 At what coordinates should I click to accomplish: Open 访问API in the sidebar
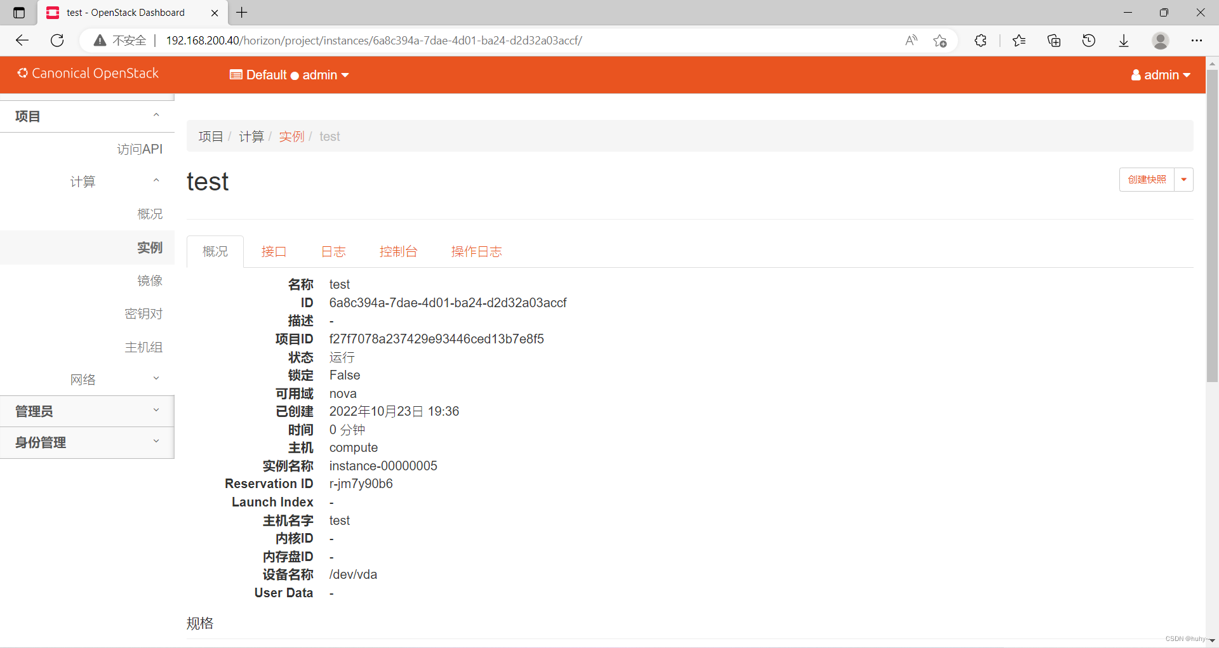point(140,149)
